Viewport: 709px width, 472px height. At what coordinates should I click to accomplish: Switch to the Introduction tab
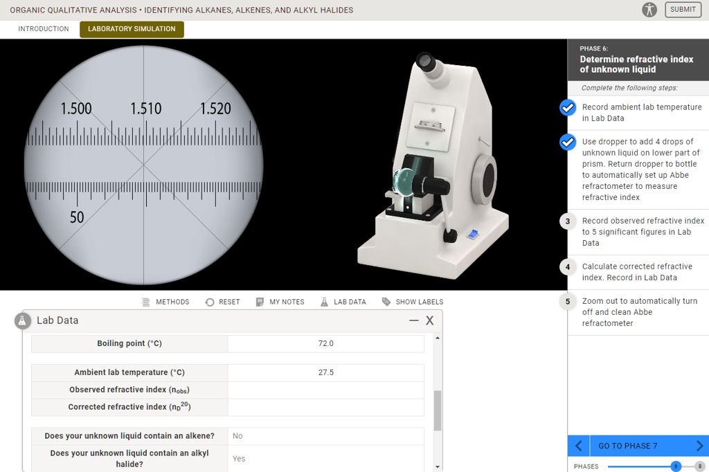pos(44,29)
